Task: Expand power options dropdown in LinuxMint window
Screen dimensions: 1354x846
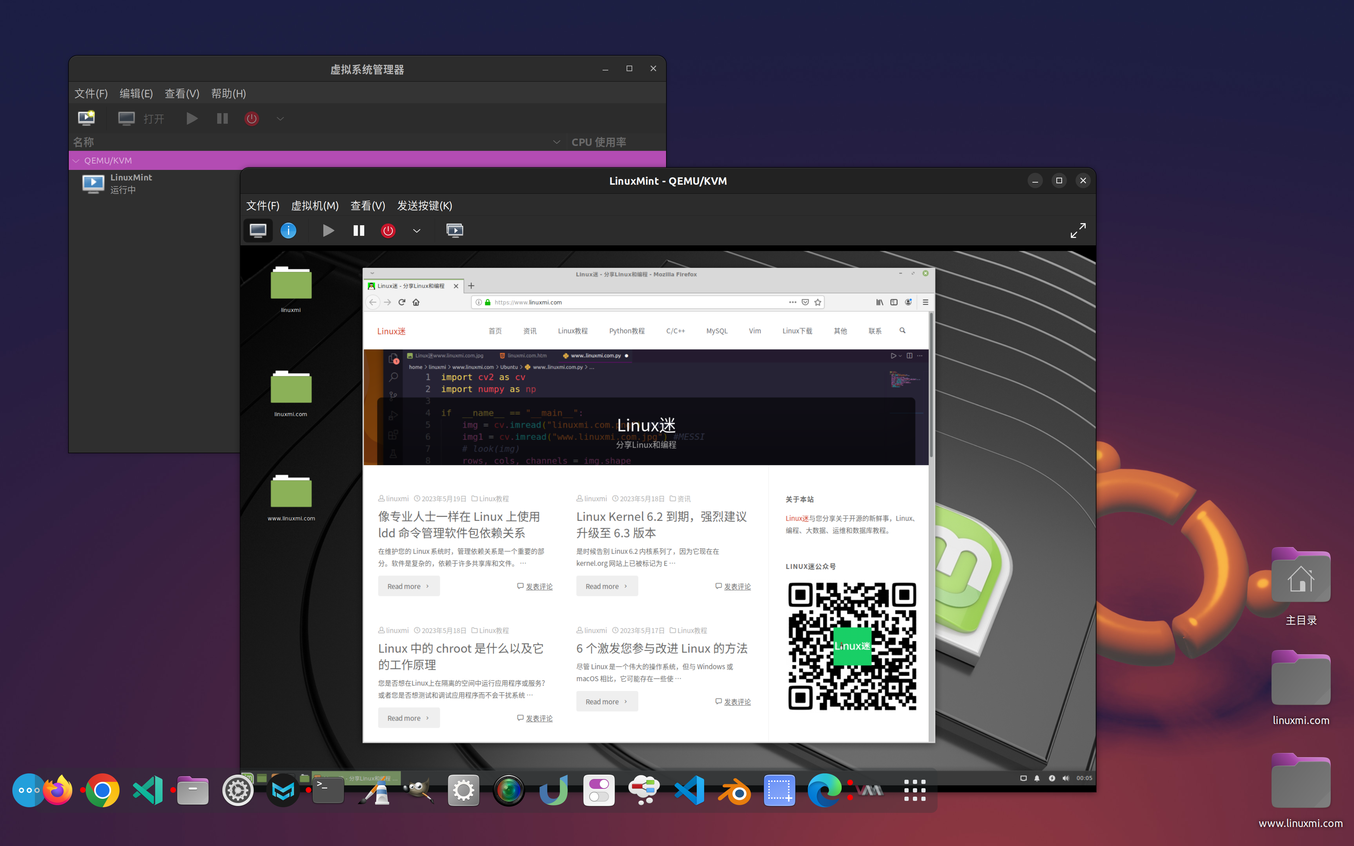Action: [416, 231]
